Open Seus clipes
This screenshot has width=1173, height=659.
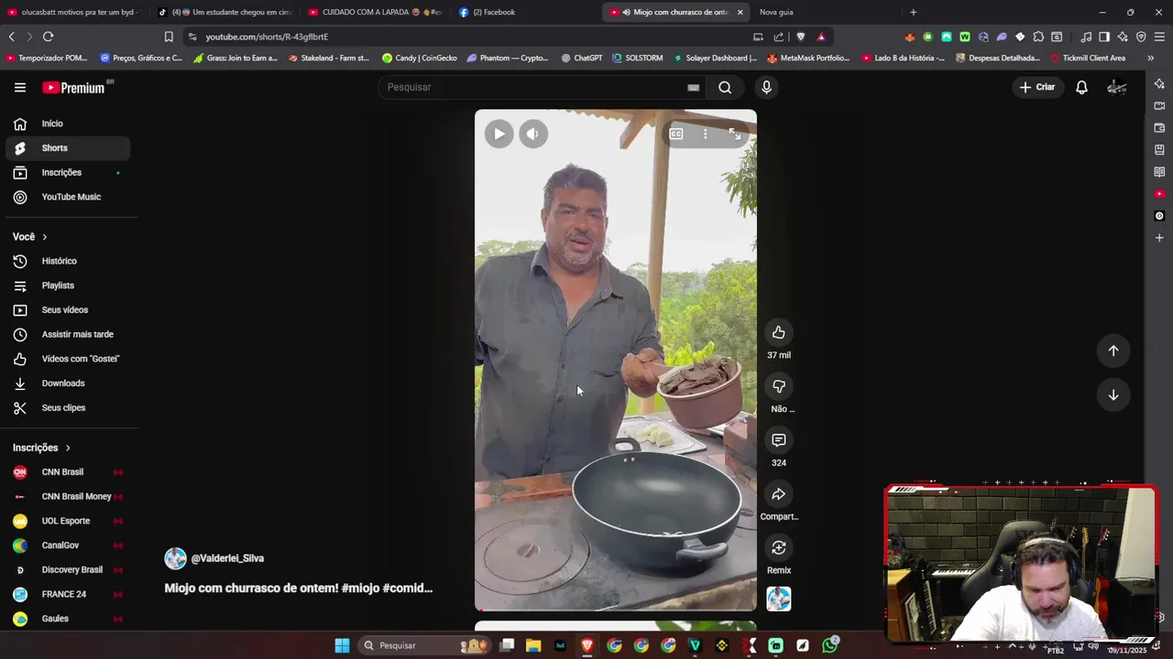click(68, 407)
